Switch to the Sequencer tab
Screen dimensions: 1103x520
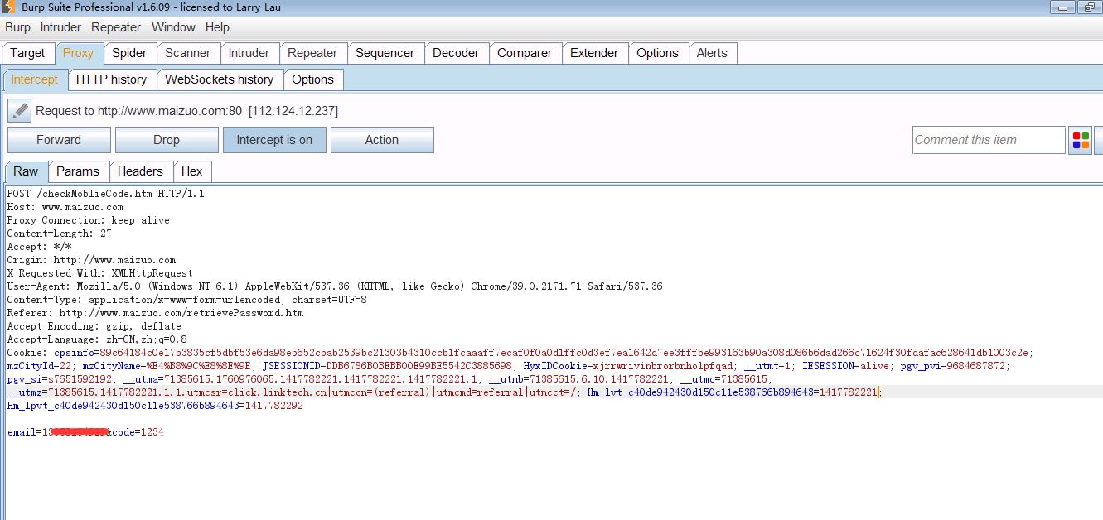coord(385,53)
